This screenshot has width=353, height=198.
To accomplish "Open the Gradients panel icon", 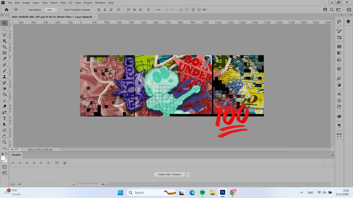I will pyautogui.click(x=339, y=53).
